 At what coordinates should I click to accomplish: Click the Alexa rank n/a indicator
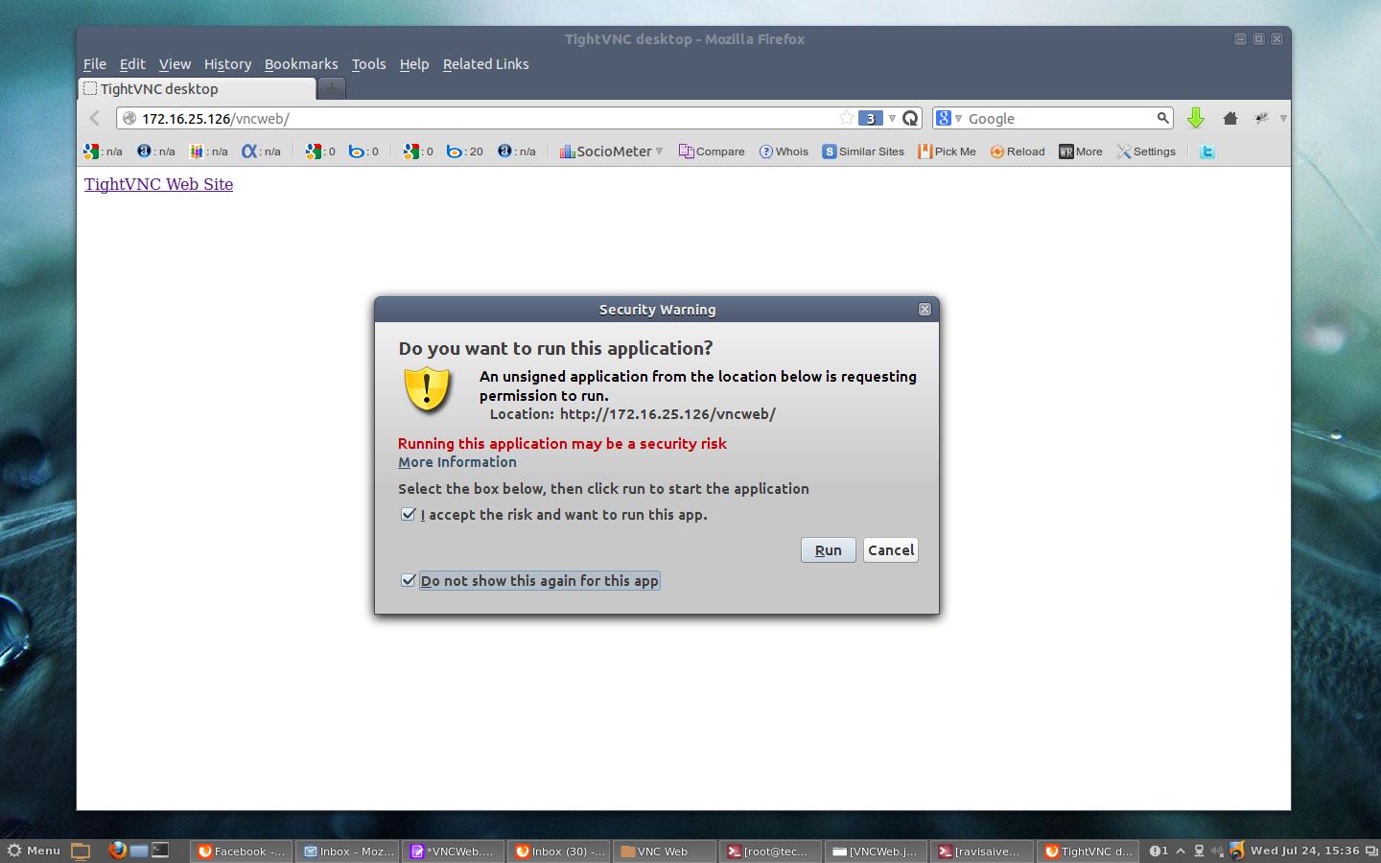(x=155, y=152)
